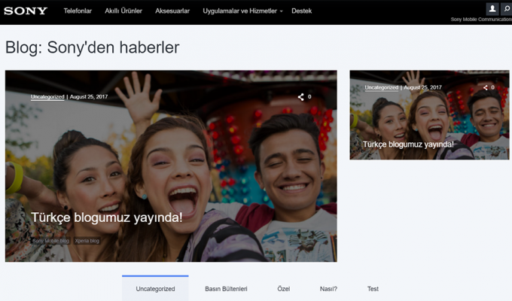Click the August 25, 2017 date on large post
The height and width of the screenshot is (301, 512).
(89, 97)
